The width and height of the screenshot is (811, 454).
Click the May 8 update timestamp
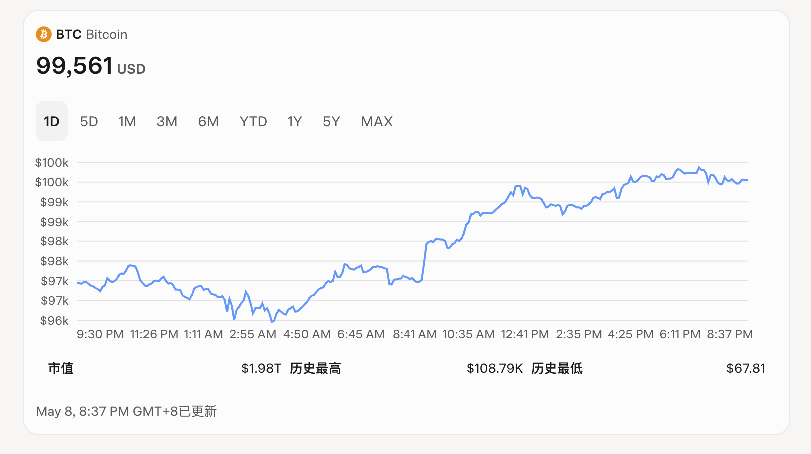tap(126, 411)
